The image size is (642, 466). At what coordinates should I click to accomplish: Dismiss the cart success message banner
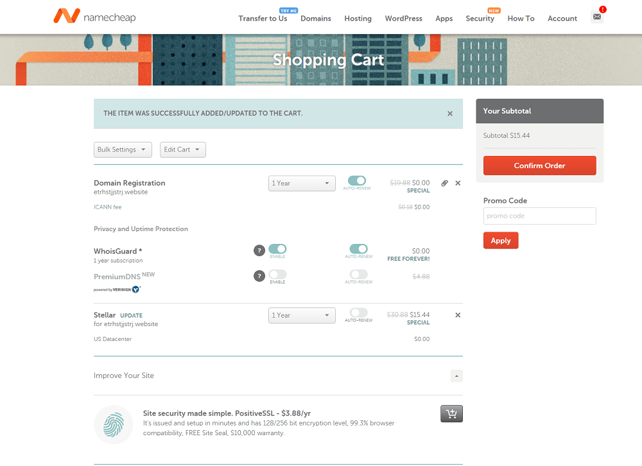pyautogui.click(x=450, y=114)
